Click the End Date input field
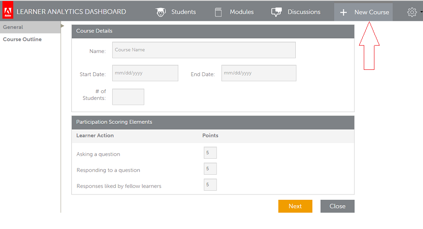Image resolution: width=423 pixels, height=229 pixels. 258,73
